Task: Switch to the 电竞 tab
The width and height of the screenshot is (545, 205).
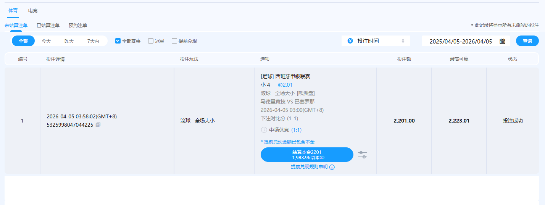Action: pyautogui.click(x=33, y=11)
